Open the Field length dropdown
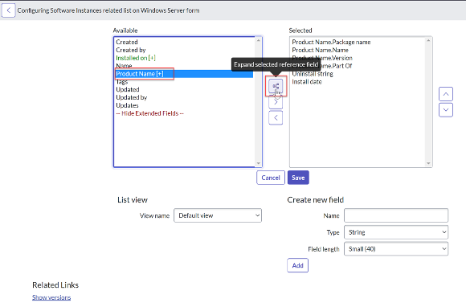 tap(396, 249)
